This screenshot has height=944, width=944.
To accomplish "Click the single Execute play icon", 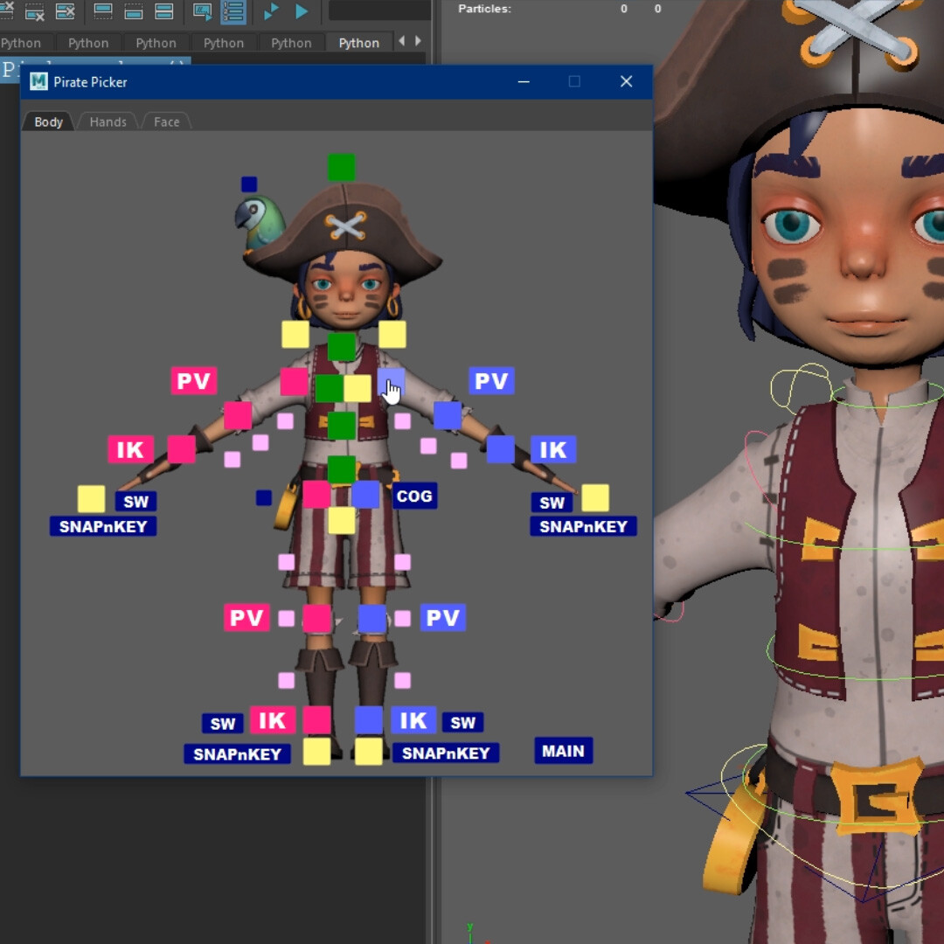I will pyautogui.click(x=301, y=11).
